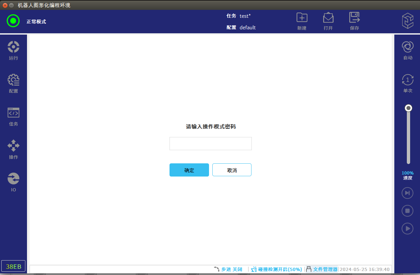The image size is (420, 275).
Task: Open the 文件管理器 file manager
Action: point(322,269)
